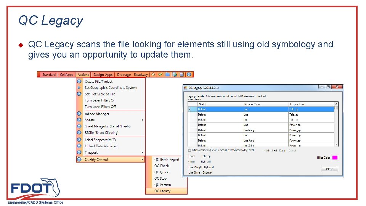This screenshot has width=366, height=206.
Task: Open the Design Apps menu
Action: [103, 74]
